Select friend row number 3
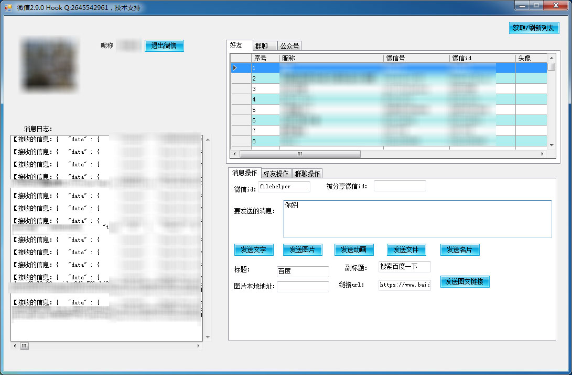This screenshot has height=375, width=572. click(389, 89)
